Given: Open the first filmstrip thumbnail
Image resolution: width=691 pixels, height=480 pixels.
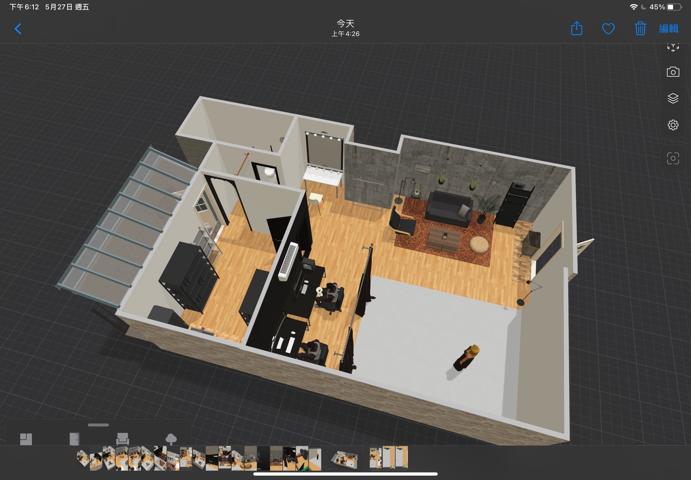Looking at the screenshot, I should 83,458.
